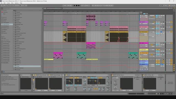This screenshot has width=176, height=99.
Task: Select the Max for Live category
Action: 6,28
